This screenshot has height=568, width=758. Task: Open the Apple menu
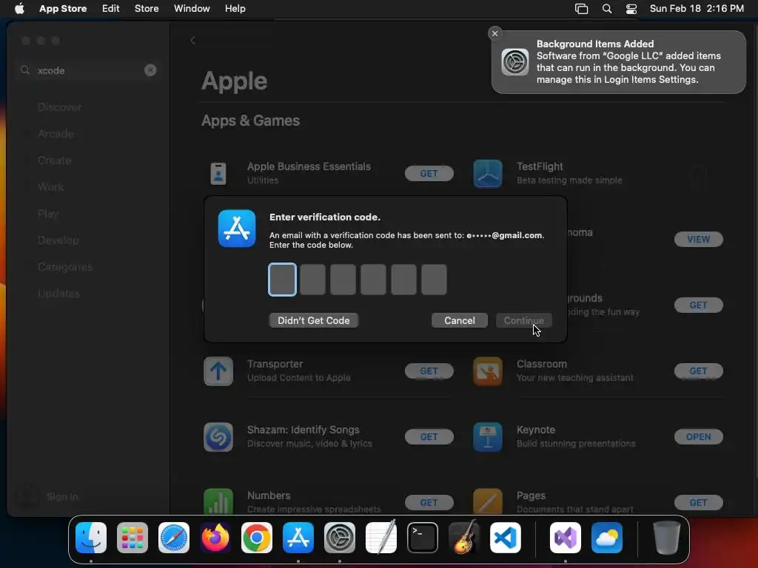click(19, 9)
